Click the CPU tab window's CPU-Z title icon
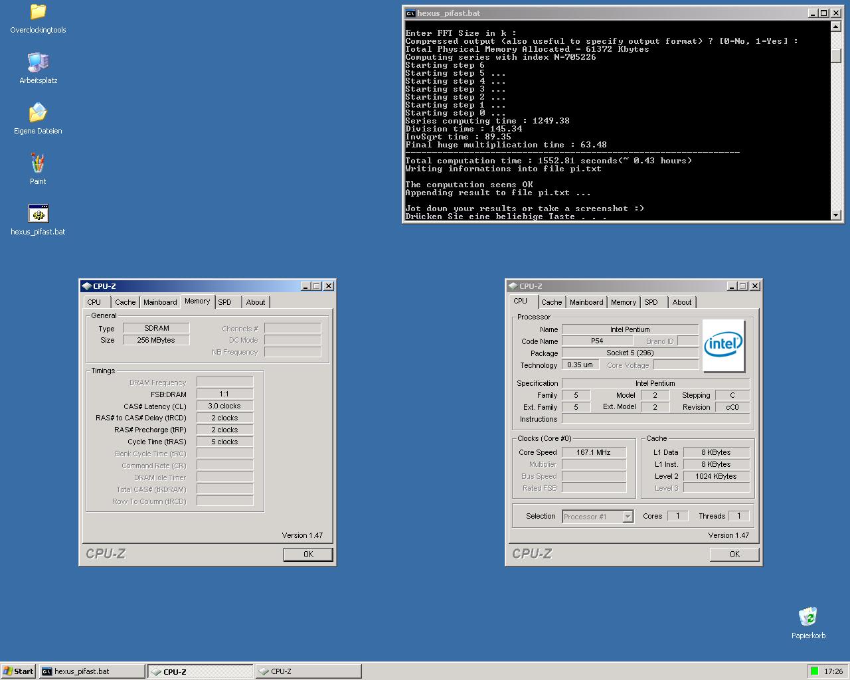This screenshot has height=680, width=850. [513, 286]
